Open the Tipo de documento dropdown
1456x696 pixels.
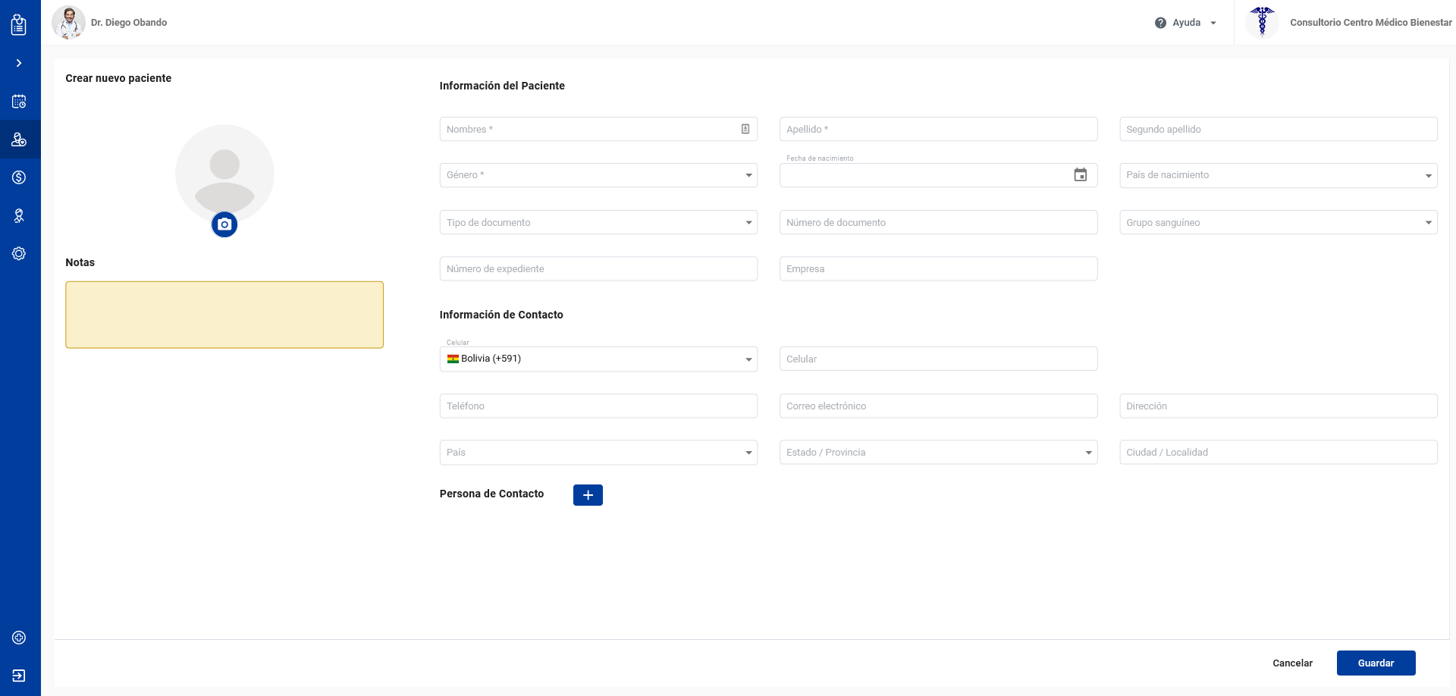598,223
